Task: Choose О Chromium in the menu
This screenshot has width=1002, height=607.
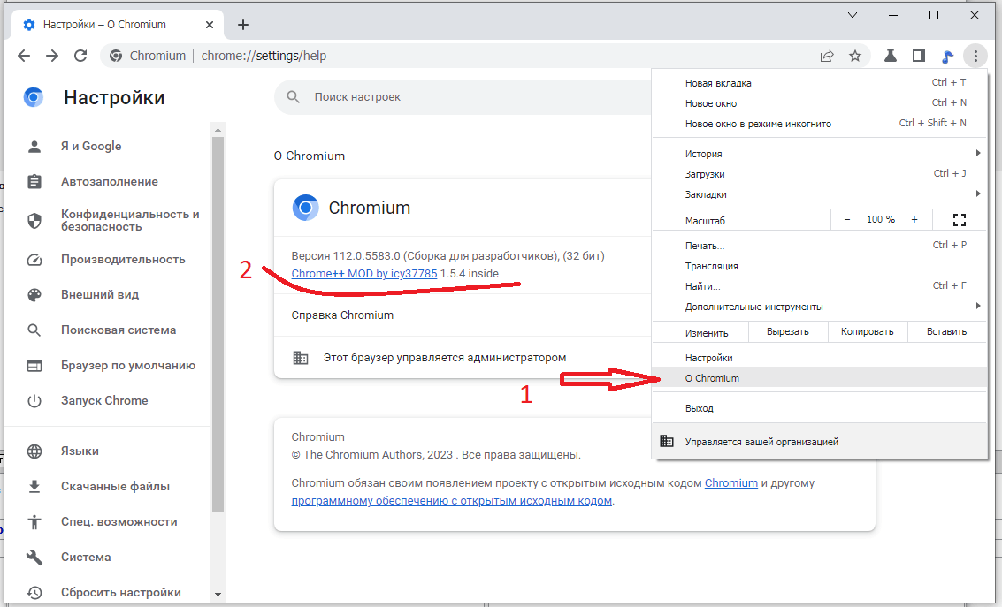Action: coord(819,378)
